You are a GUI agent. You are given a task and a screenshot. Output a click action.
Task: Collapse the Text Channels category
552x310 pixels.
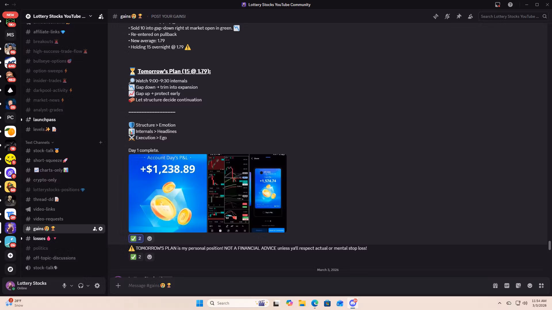(39, 142)
